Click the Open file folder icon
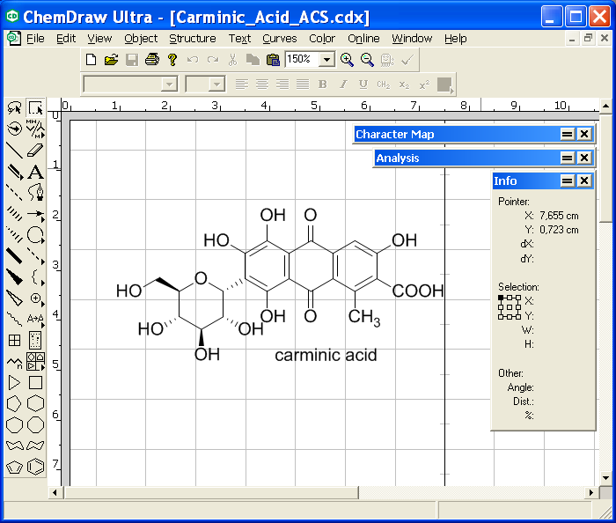This screenshot has height=523, width=616. point(111,60)
